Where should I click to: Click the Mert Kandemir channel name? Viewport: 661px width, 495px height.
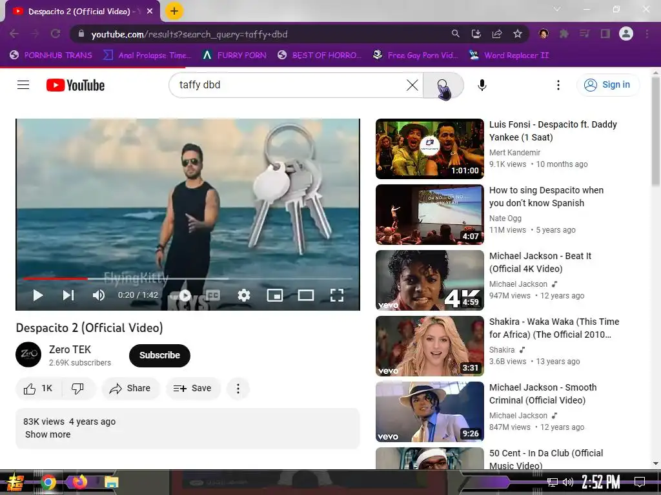pos(514,152)
